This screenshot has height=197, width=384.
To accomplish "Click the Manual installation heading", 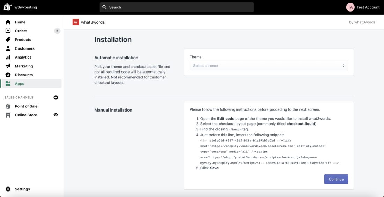I will (x=113, y=110).
